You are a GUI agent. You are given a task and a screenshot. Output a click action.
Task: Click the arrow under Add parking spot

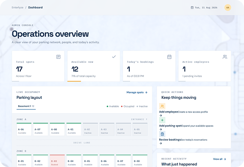coord(161,130)
